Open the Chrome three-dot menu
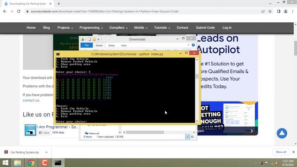The width and height of the screenshot is (297, 167). 293,11
